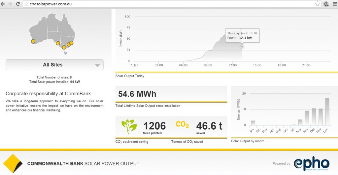Open the All Sites dropdown
The image size is (338, 175).
pyautogui.click(x=54, y=65)
